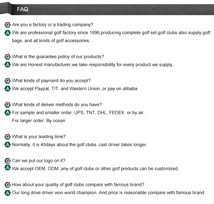214x204 pixels.
Task: Click the A icon beside UPS, TNT, DHL answer
Action: pyautogui.click(x=8, y=113)
